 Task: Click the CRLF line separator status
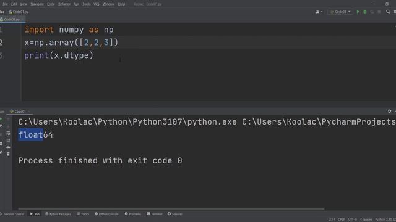(x=341, y=220)
